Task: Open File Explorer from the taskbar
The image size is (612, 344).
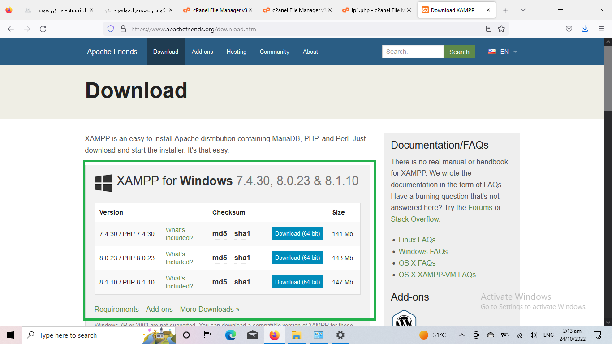Action: pos(296,335)
